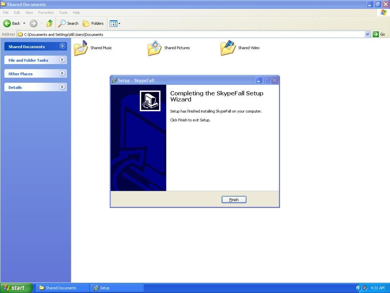Screen dimensions: 390x293
Task: Open the Edit menu
Action: tap(17, 13)
